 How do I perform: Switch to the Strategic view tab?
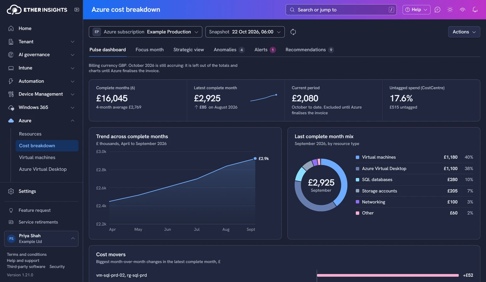188,50
